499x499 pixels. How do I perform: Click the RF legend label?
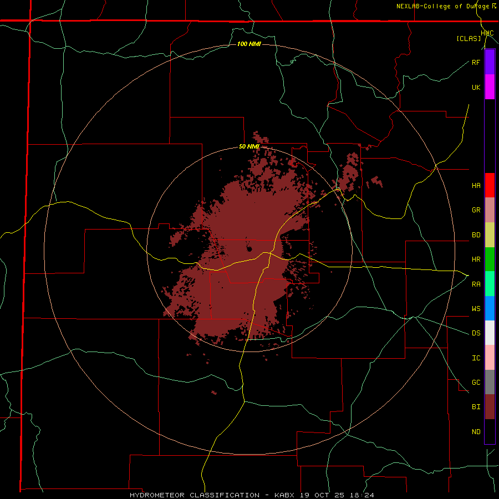pyautogui.click(x=476, y=62)
